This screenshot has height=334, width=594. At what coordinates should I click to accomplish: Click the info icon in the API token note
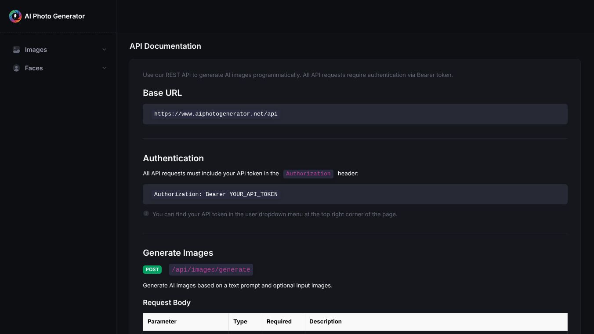point(146,213)
